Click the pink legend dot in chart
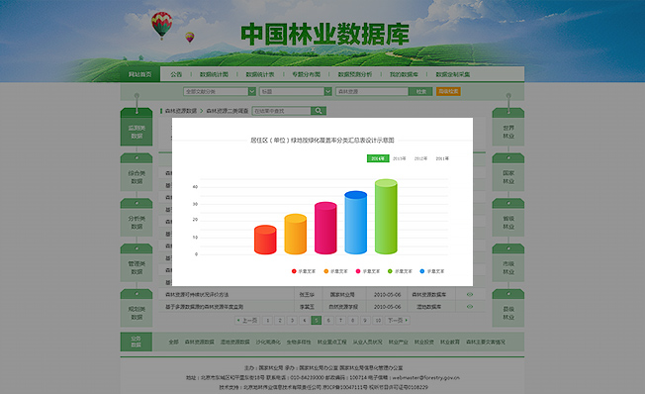Screen dimensions: 645x394 tap(358, 271)
